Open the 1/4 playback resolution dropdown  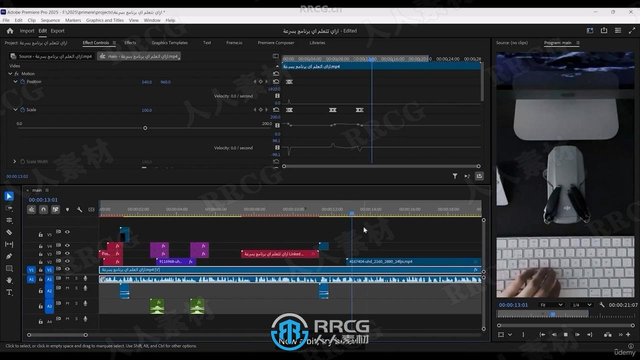click(582, 305)
